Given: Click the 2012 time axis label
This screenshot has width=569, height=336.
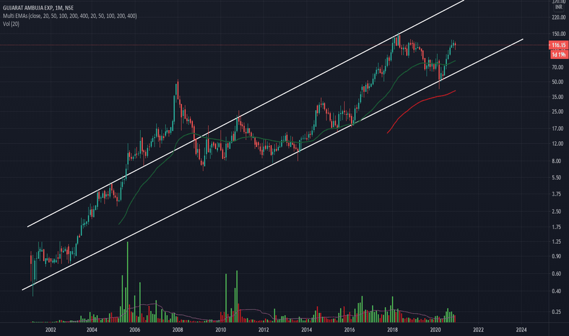Looking at the screenshot, I should 264,330.
